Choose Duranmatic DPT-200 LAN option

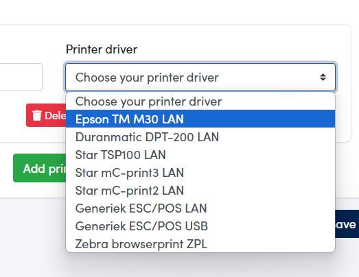(x=200, y=136)
